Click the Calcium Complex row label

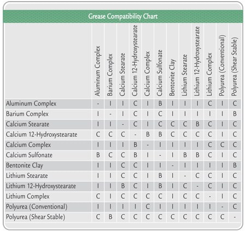pos(28,145)
